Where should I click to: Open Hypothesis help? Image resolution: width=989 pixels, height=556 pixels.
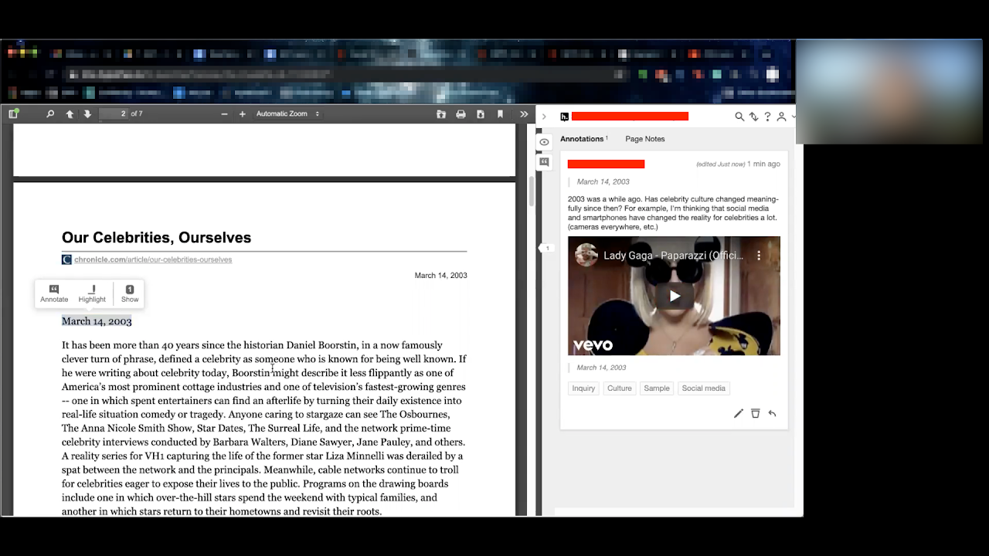pyautogui.click(x=767, y=117)
